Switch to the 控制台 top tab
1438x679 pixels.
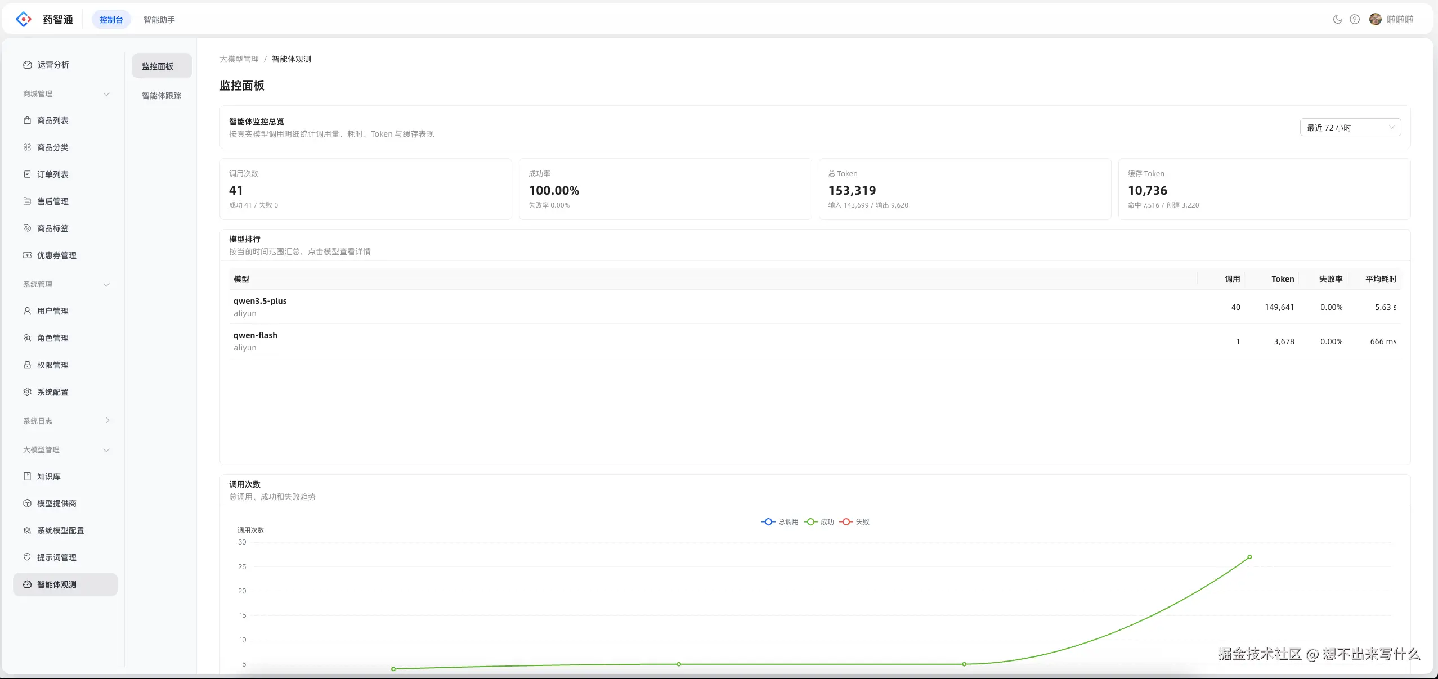click(x=111, y=20)
